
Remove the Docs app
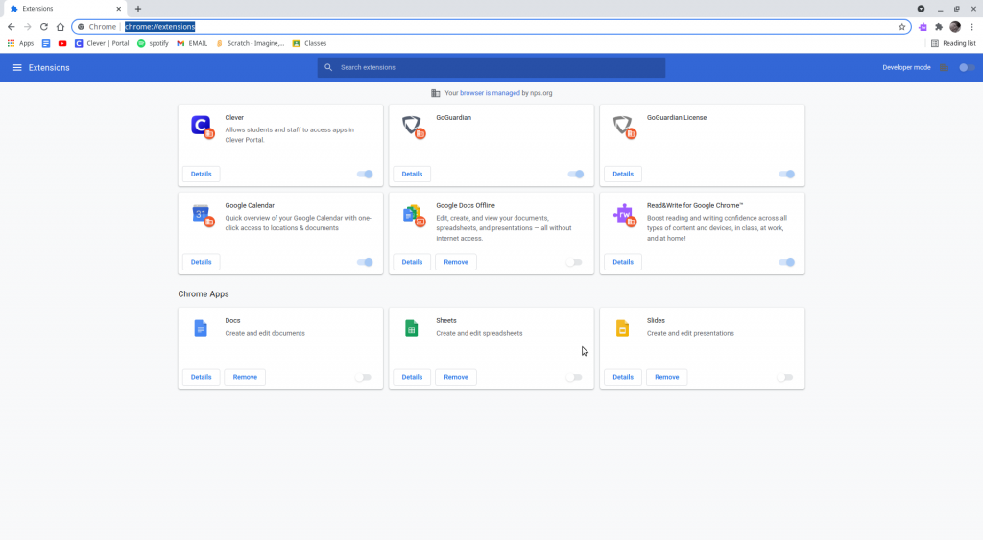point(245,377)
